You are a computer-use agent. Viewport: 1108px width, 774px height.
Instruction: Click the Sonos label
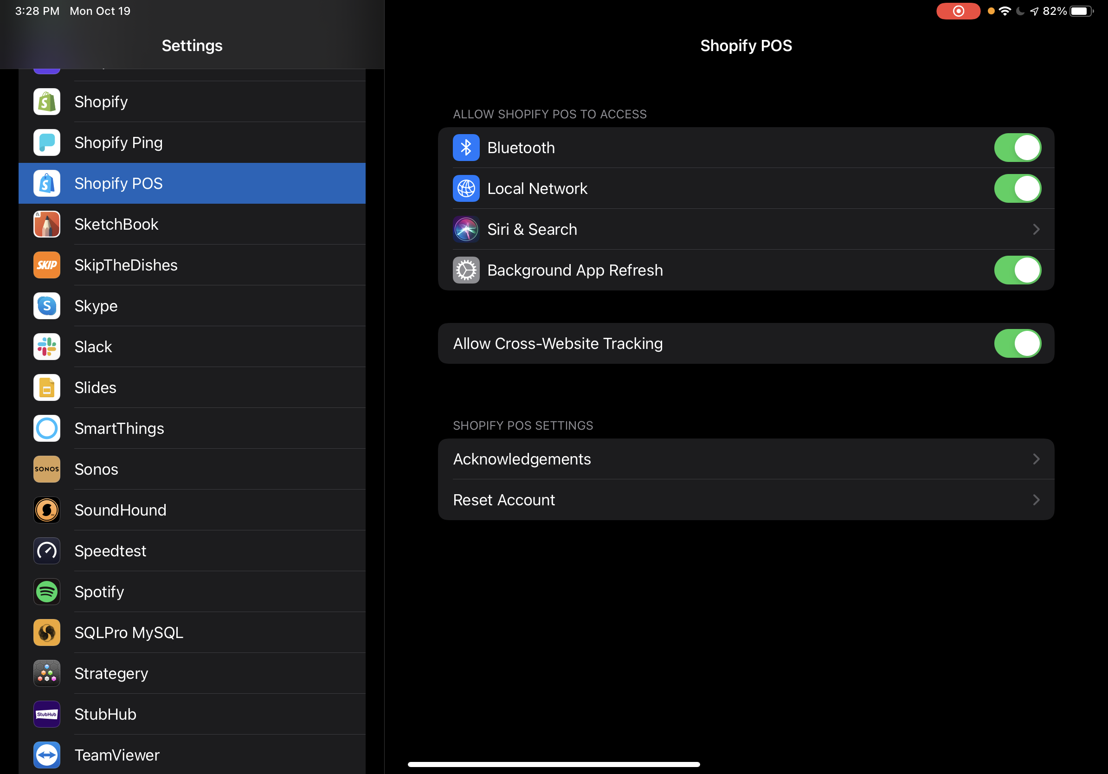coord(97,469)
